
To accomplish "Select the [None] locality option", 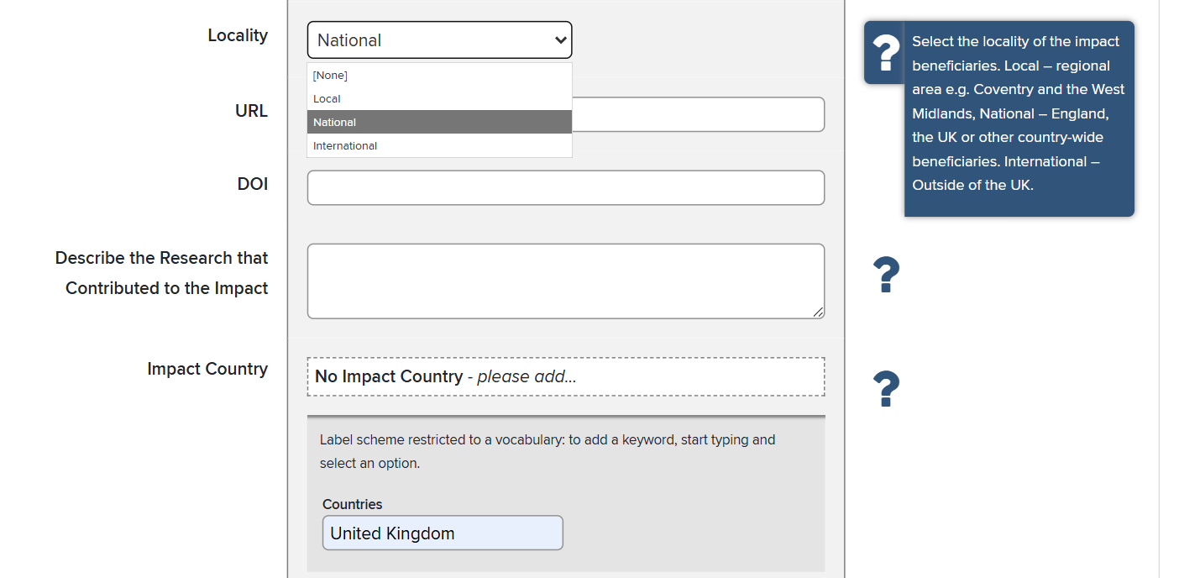I will (439, 75).
